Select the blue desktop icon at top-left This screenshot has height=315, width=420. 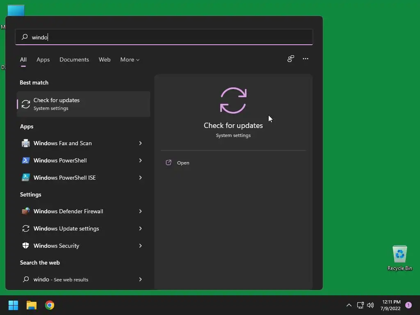[x=16, y=11]
